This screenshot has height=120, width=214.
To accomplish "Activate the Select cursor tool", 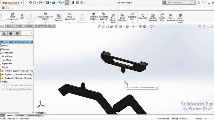I will [67, 3].
